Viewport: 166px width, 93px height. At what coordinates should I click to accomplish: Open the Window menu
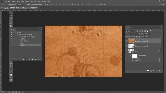pos(44,1)
